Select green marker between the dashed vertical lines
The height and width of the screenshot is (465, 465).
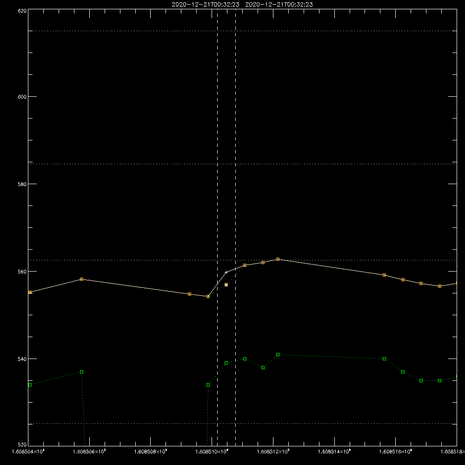click(226, 363)
